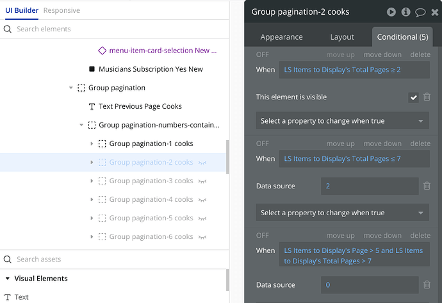Open the info icon in panel header
The image size is (442, 303).
(405, 12)
